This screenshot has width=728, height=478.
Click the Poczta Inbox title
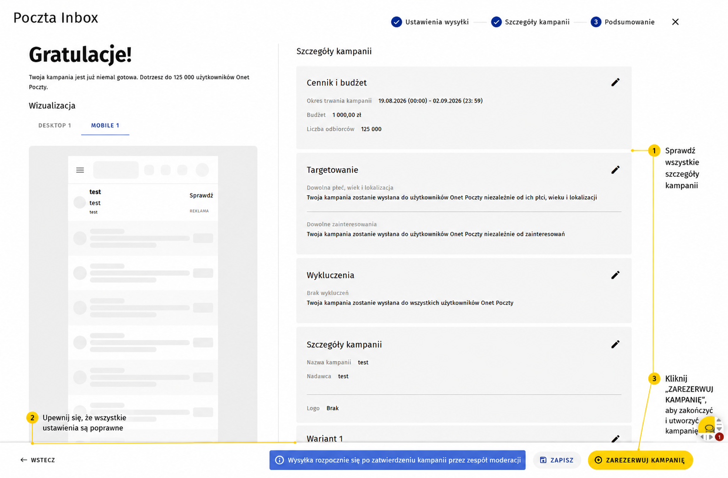point(56,18)
